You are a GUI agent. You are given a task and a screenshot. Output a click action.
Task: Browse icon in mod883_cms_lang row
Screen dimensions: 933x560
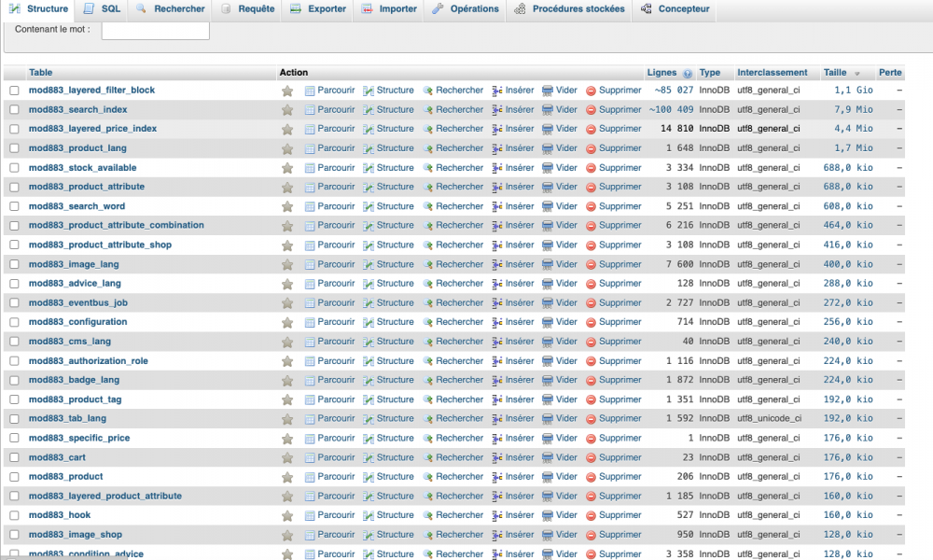pyautogui.click(x=310, y=343)
